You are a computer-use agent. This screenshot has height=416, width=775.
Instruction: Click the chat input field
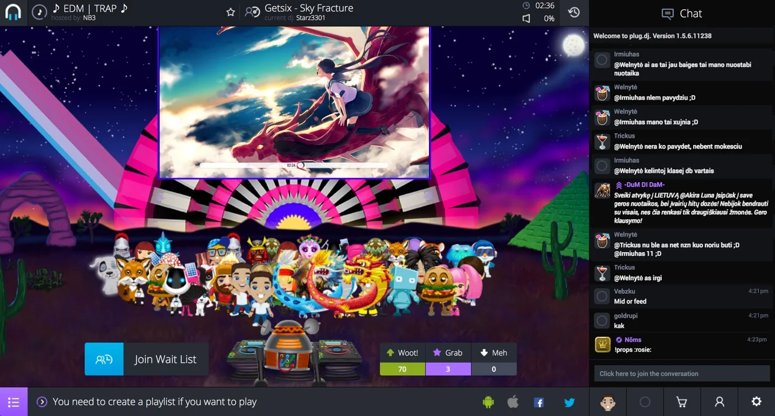[x=682, y=373]
